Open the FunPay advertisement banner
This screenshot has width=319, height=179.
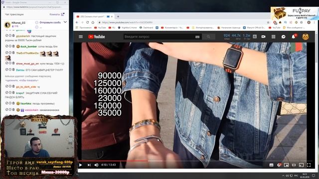[x=295, y=13]
